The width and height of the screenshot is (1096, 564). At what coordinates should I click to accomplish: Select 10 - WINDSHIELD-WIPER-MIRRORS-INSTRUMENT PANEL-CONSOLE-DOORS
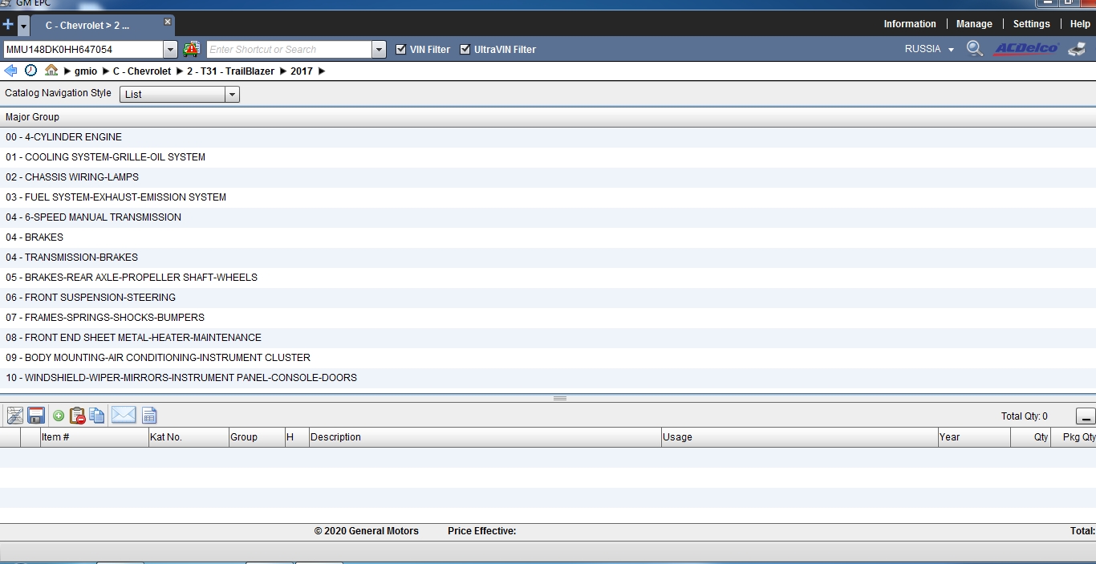click(548, 378)
